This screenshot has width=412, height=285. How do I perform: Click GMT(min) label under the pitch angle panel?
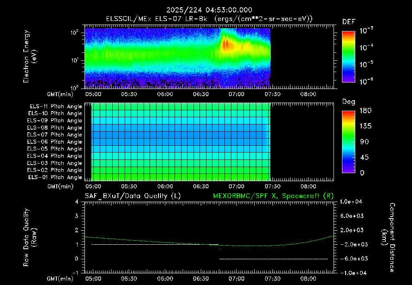point(60,186)
